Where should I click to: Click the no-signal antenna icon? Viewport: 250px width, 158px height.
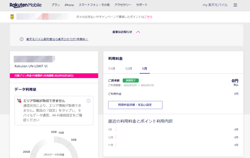tap(19, 101)
